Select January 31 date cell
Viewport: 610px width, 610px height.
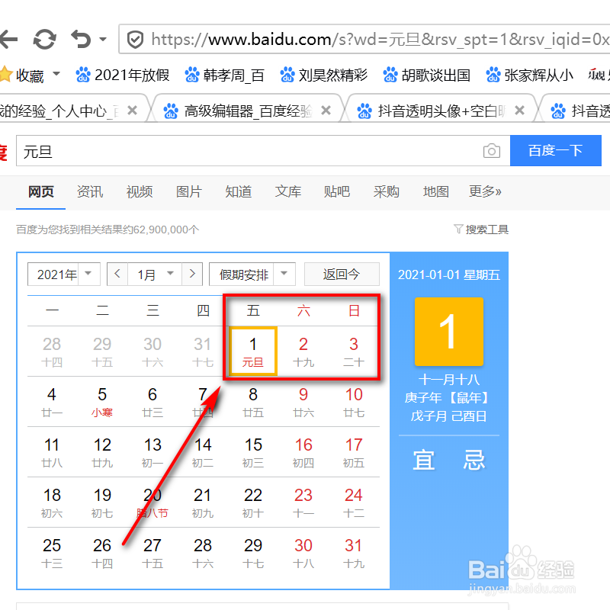(354, 553)
